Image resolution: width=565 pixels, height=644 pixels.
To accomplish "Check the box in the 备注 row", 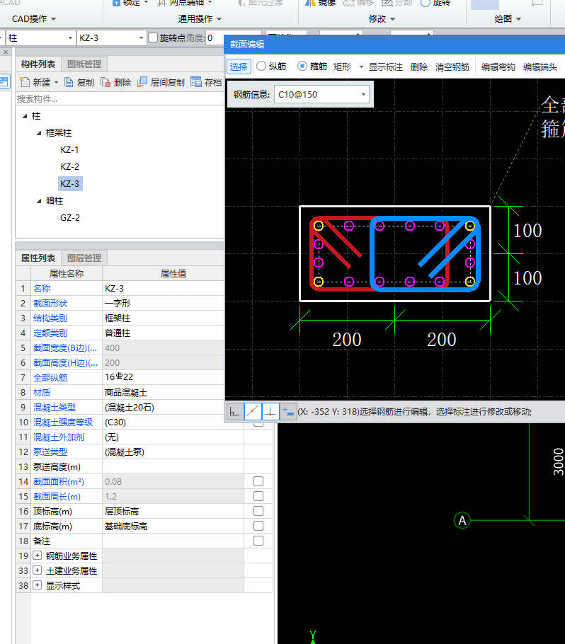I will [x=258, y=541].
